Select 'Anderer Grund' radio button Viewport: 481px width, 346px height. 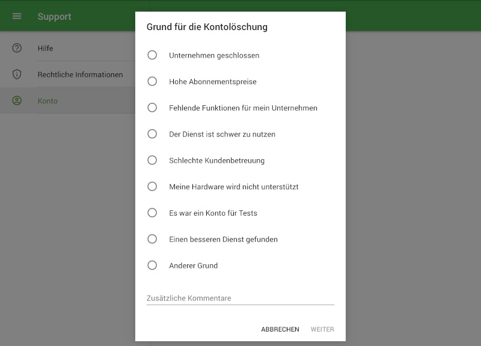(x=152, y=265)
